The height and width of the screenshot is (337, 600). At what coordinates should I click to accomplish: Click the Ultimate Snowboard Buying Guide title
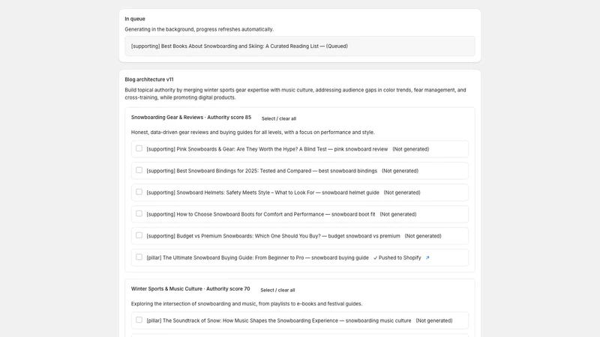[257, 258]
